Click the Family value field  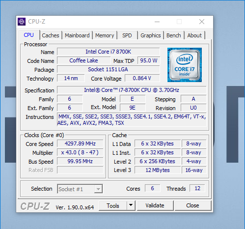click(70, 99)
